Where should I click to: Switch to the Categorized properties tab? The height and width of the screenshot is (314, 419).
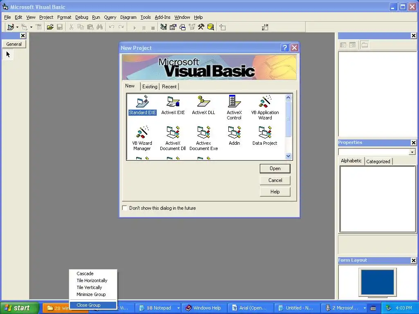click(378, 161)
